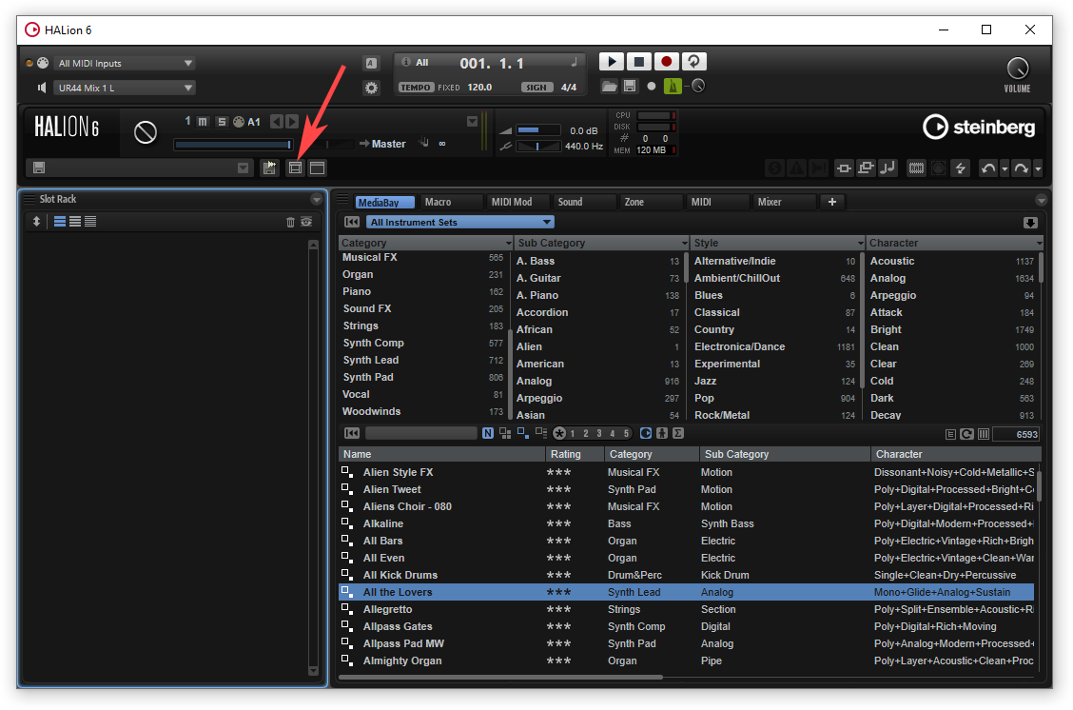Open the Category column header dropdown
The height and width of the screenshot is (710, 1073).
[508, 243]
